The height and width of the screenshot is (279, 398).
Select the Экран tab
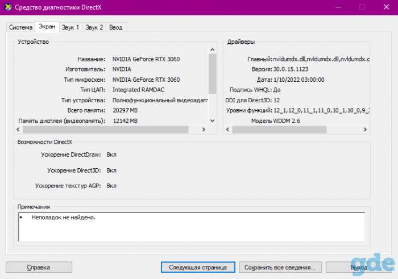47,27
